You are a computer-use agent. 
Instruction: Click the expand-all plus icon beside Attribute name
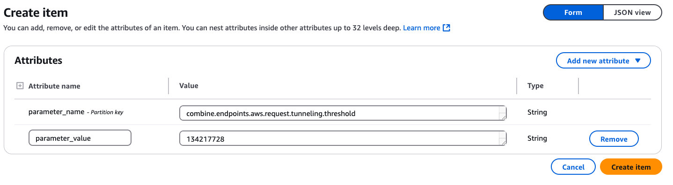click(x=20, y=86)
